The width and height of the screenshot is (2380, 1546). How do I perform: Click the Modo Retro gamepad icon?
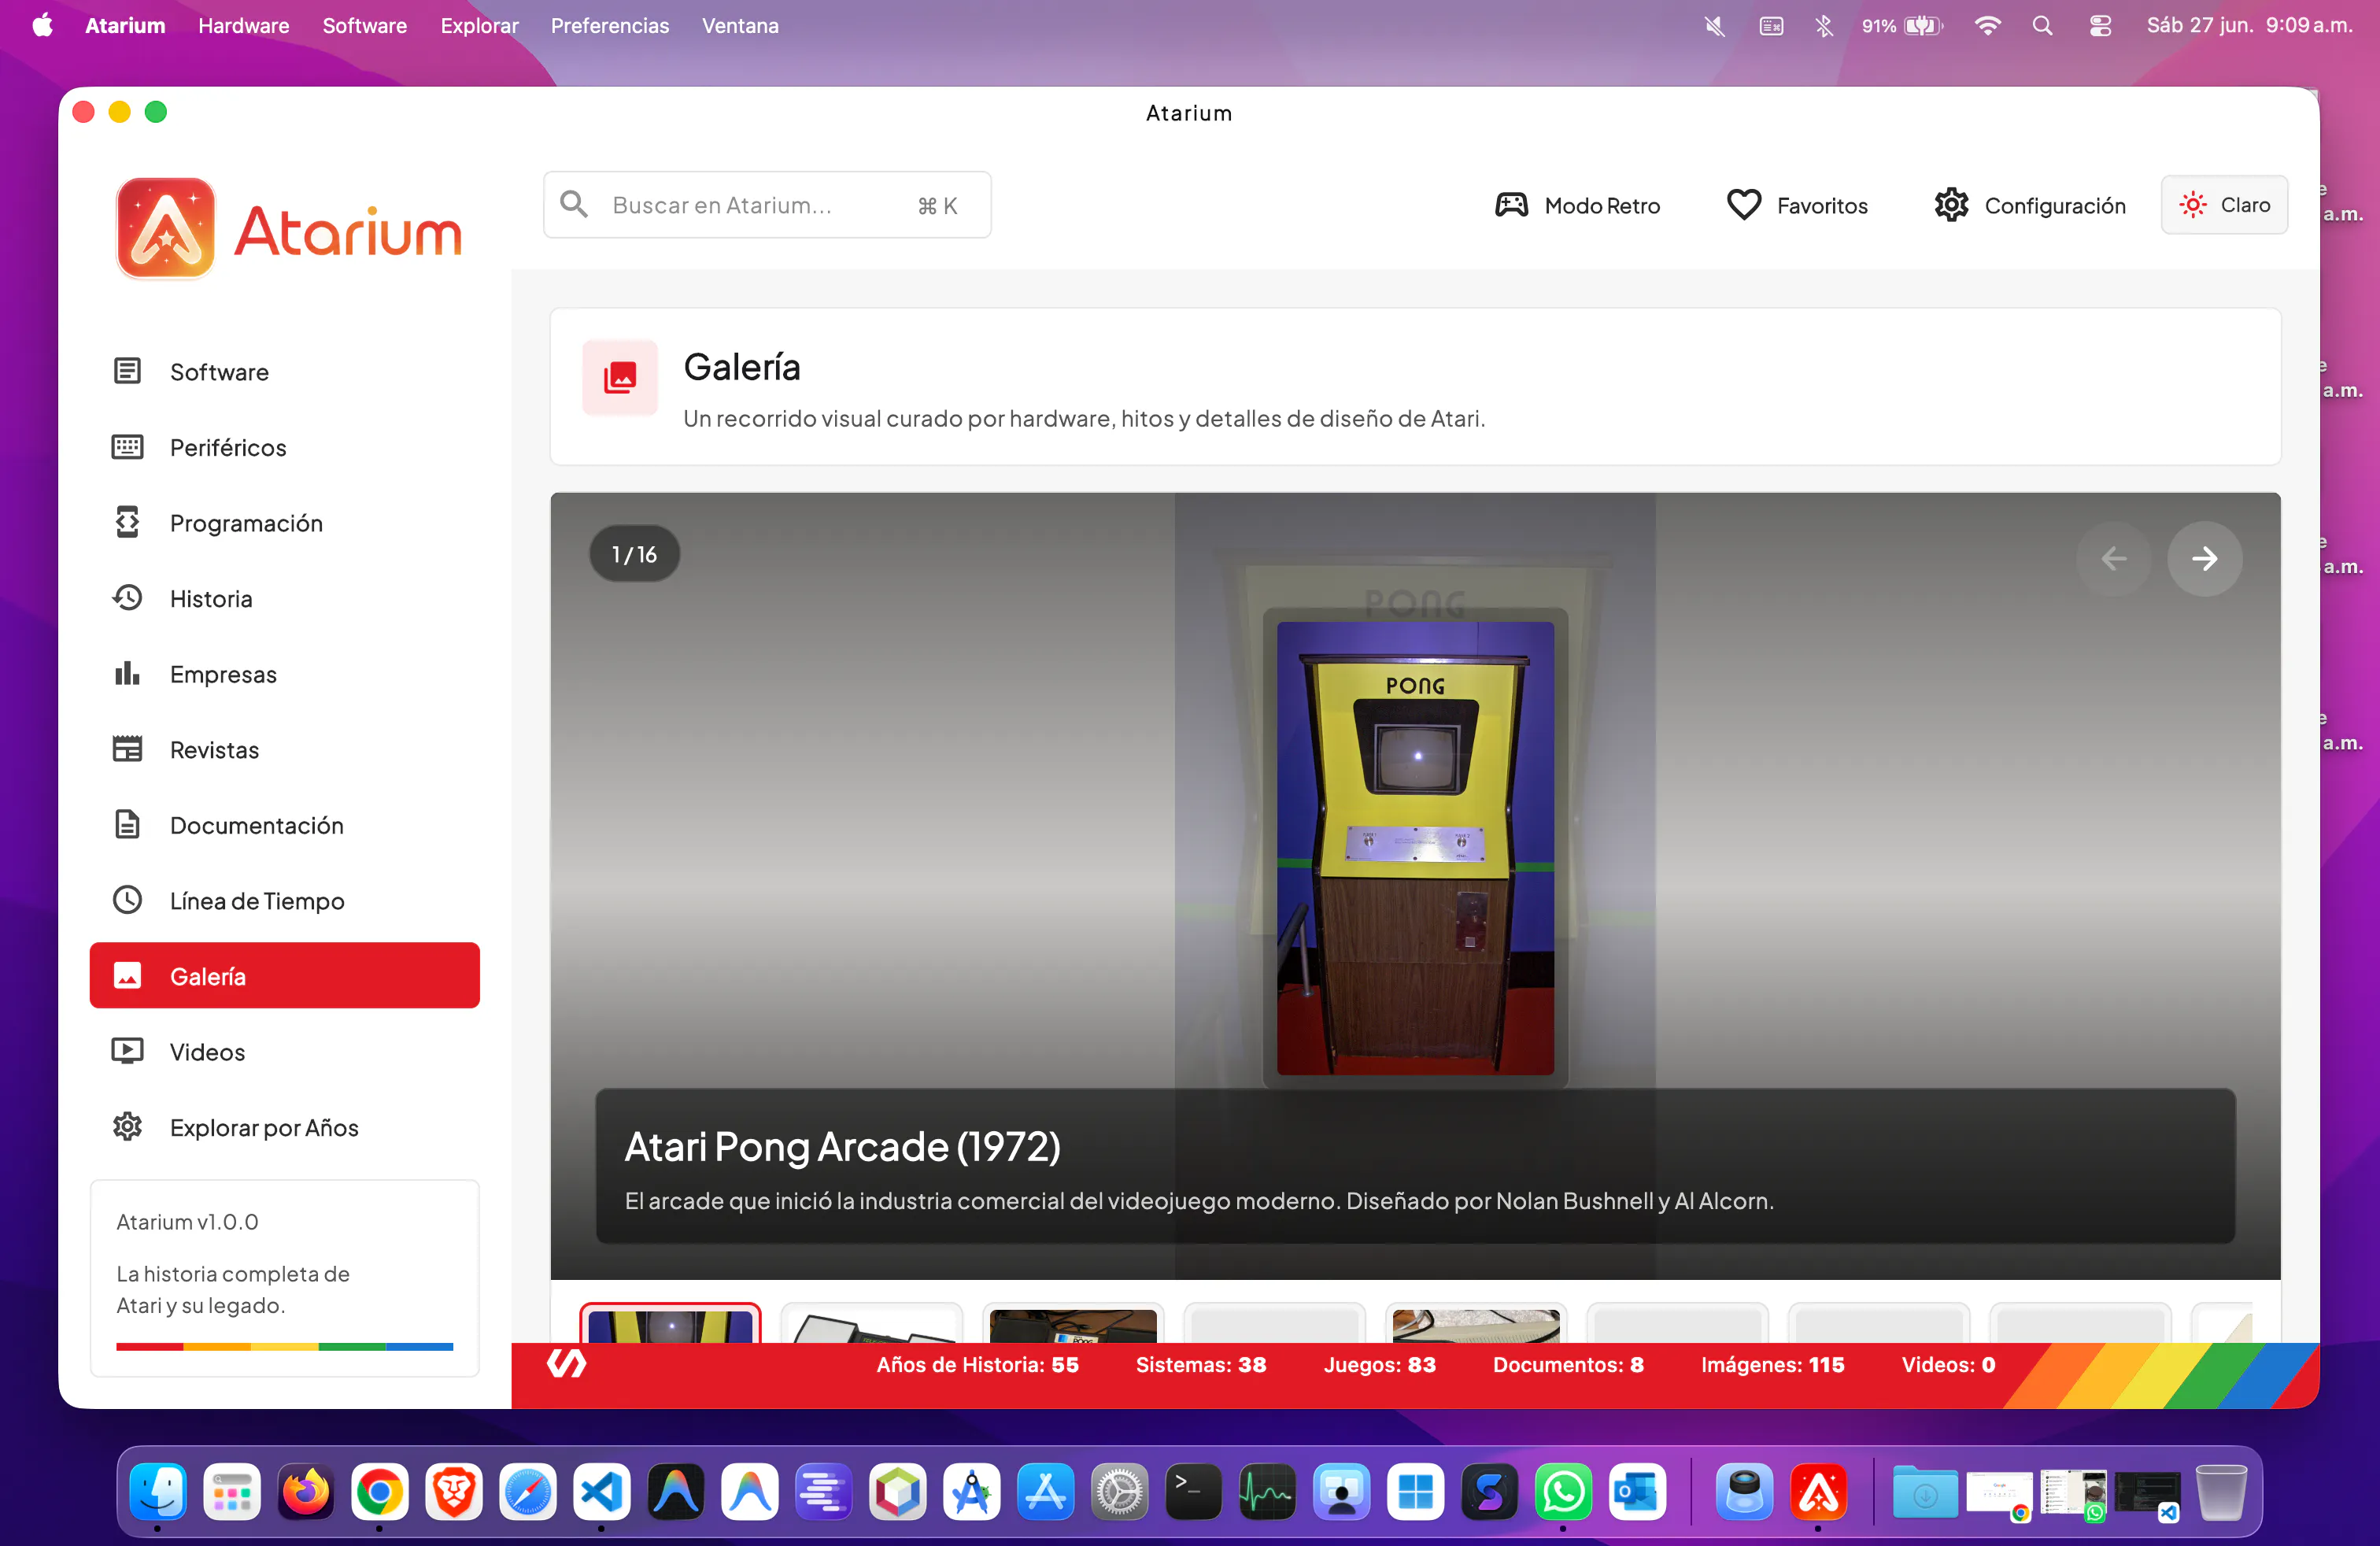pos(1511,205)
